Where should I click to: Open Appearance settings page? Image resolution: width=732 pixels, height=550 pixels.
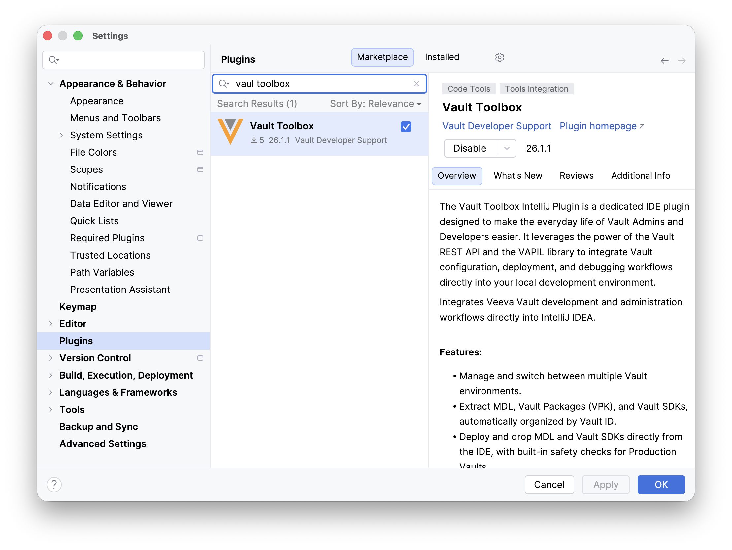(97, 101)
